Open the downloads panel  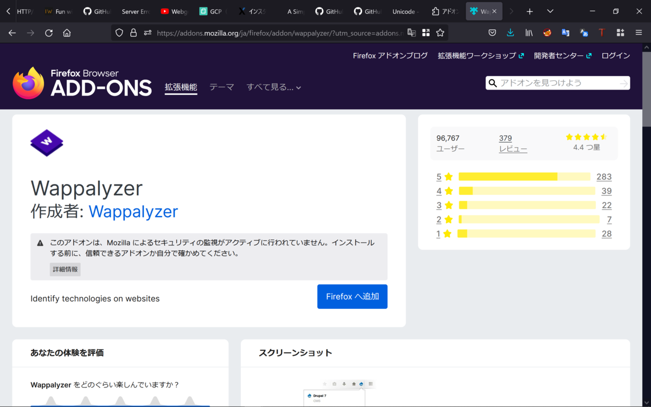510,33
